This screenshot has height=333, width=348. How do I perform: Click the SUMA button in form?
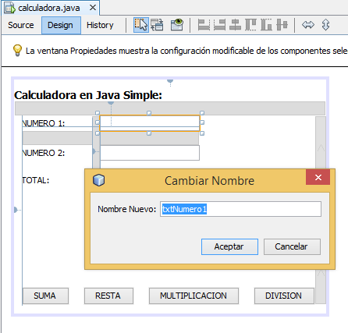point(45,296)
